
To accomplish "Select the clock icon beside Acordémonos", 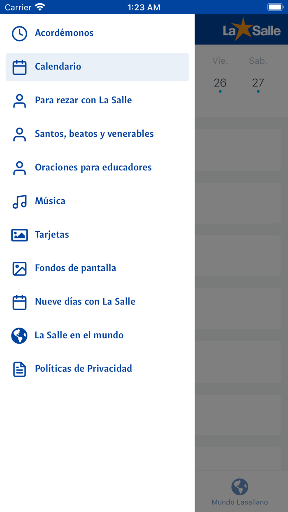I will tap(19, 33).
